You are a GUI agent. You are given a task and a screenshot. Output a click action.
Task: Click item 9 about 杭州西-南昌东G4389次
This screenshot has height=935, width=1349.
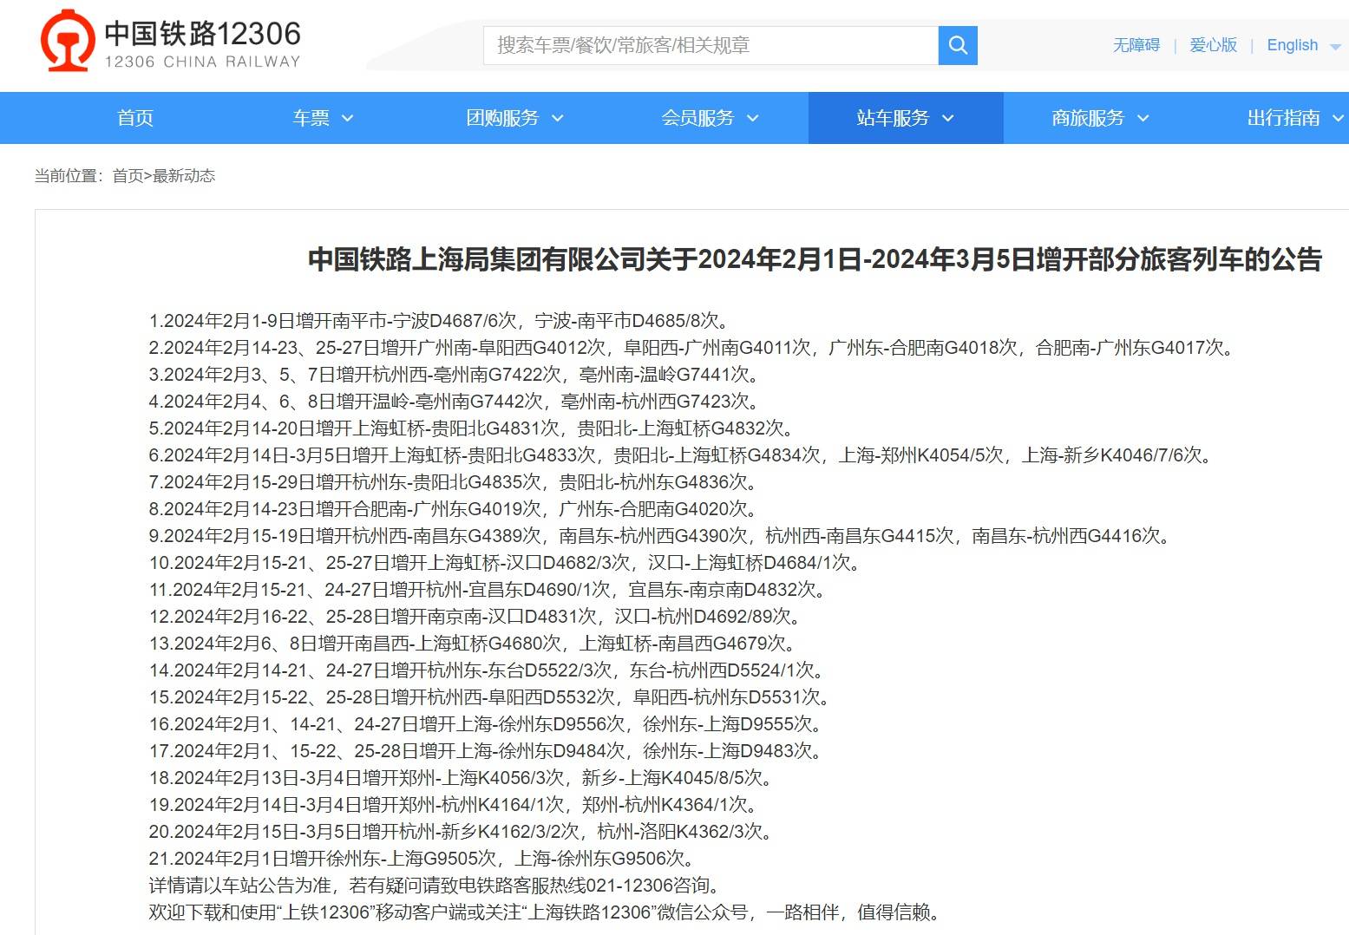[660, 536]
